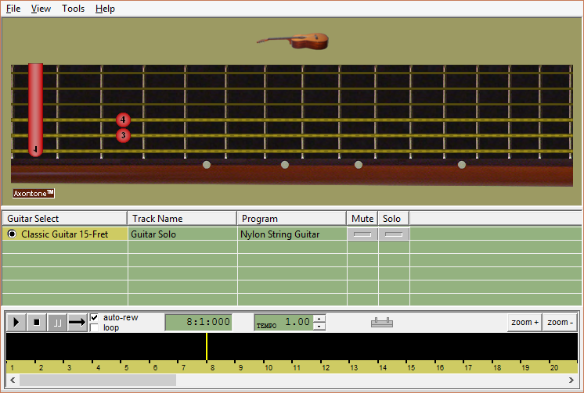Start playback with the Play button
The width and height of the screenshot is (584, 393).
[x=16, y=322]
